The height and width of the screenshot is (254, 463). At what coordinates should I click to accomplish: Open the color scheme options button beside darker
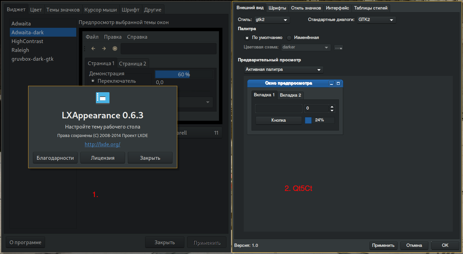tap(338, 47)
